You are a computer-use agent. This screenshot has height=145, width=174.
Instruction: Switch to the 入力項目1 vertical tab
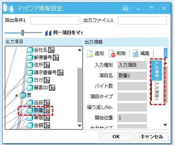click(156, 70)
